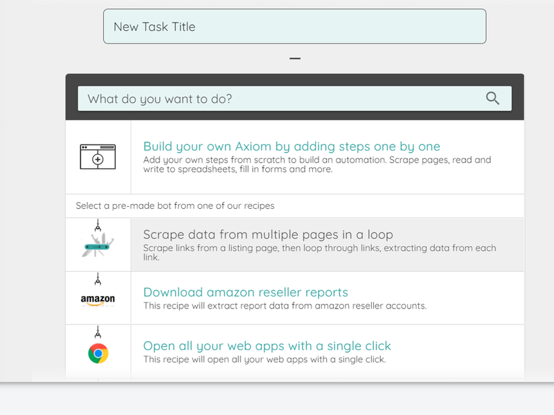
Task: Open "Download amazon reseller reports" recipe
Action: pyautogui.click(x=245, y=292)
